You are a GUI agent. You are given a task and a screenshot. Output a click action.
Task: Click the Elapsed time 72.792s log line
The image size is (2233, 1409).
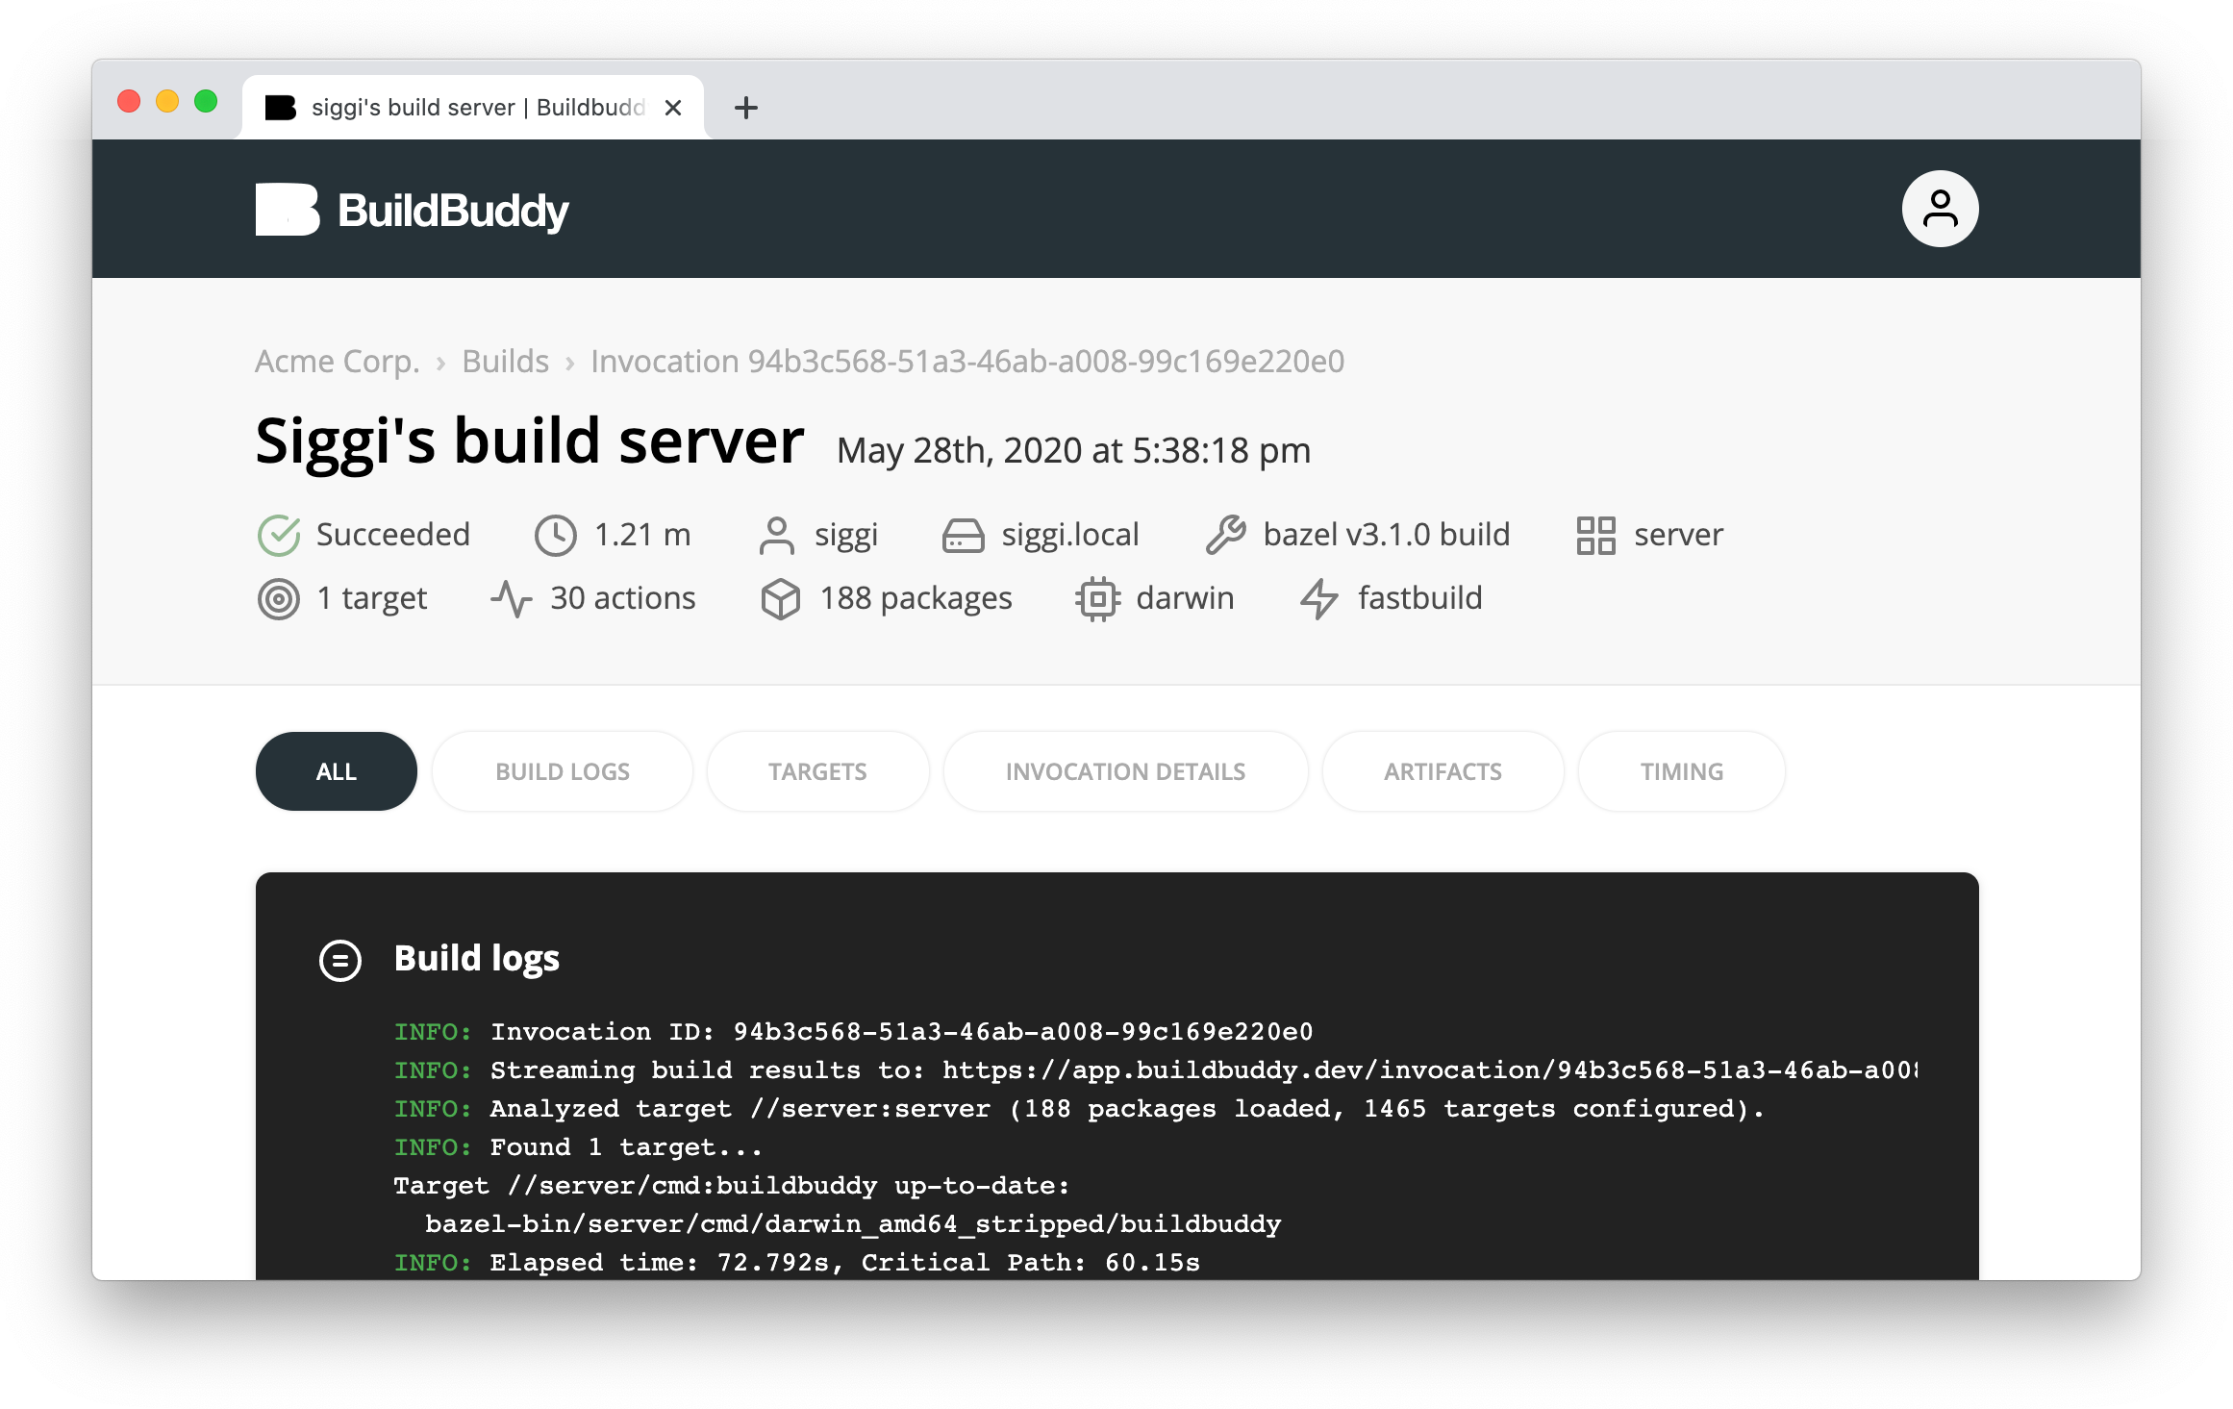[797, 1263]
